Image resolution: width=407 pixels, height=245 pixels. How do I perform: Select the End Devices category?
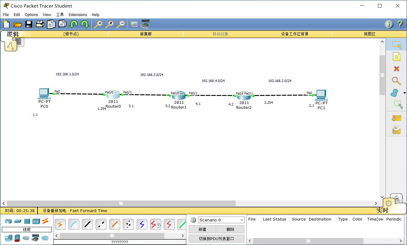click(x=8, y=238)
